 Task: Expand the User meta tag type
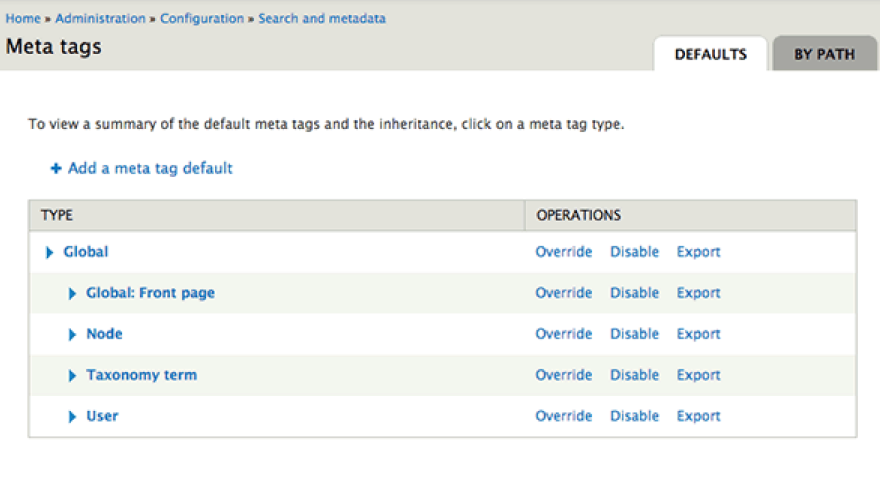pyautogui.click(x=72, y=416)
